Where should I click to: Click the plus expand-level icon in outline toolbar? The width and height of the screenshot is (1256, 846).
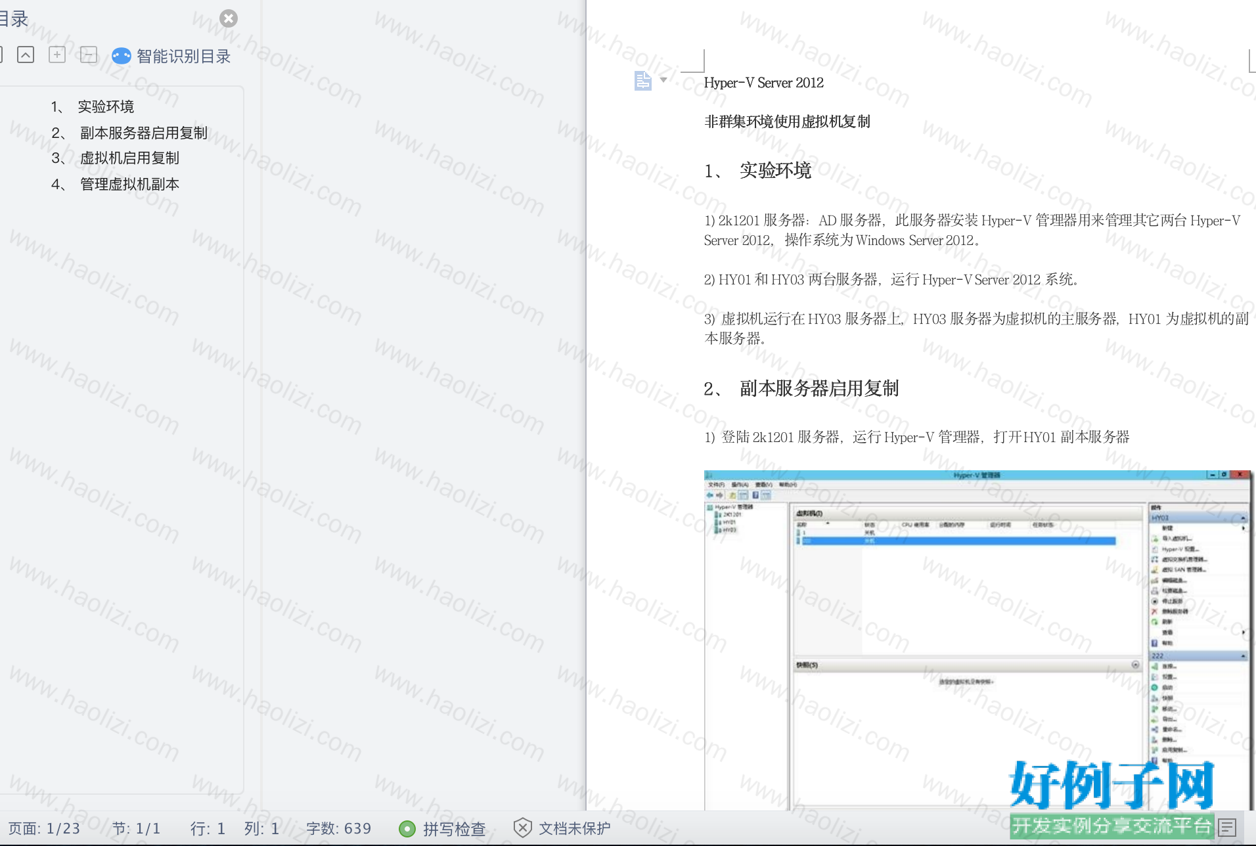coord(57,55)
